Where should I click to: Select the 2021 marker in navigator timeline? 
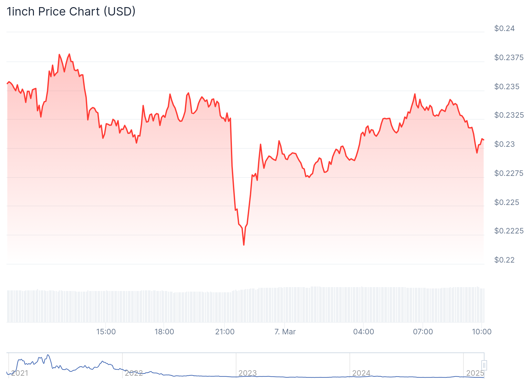pyautogui.click(x=20, y=373)
